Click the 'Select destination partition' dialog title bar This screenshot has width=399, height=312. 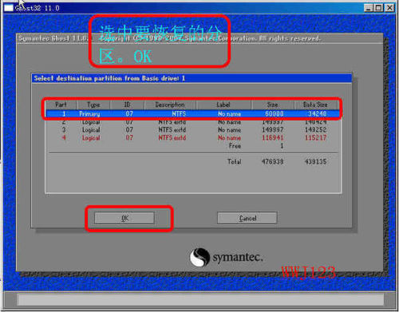point(192,78)
